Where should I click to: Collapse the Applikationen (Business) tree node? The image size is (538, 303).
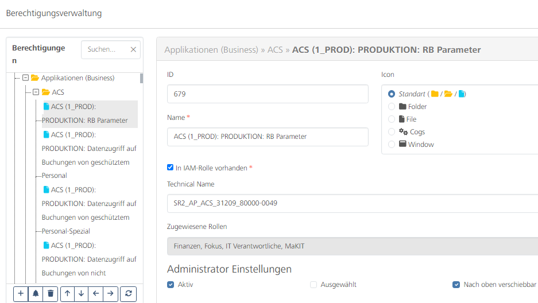tap(25, 78)
